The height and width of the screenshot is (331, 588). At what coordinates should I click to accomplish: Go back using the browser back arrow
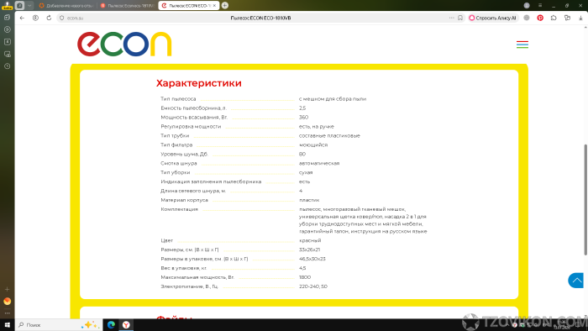[x=22, y=18]
